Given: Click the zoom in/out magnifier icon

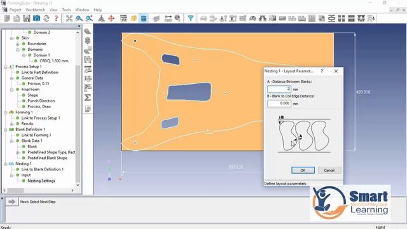Looking at the screenshot, I should pos(89,18).
